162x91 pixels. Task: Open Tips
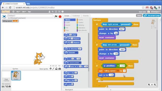click(x=29, y=12)
